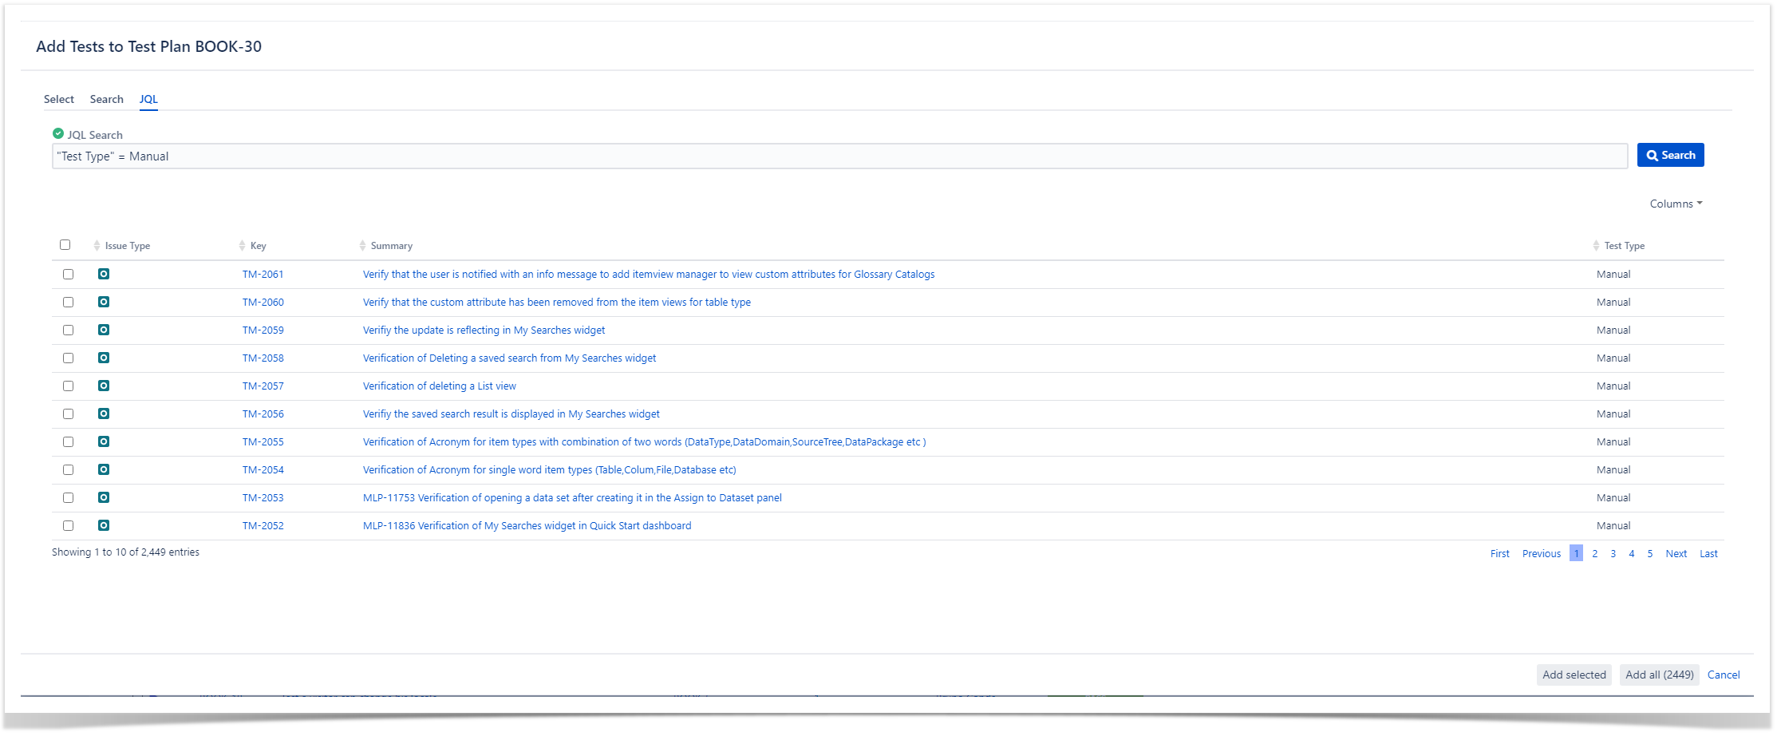
Task: Open issue key TM-2058
Action: pyautogui.click(x=263, y=358)
